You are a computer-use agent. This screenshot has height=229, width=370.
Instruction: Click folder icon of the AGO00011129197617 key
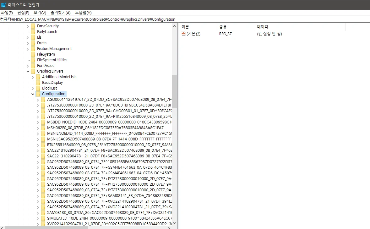[x=43, y=100]
